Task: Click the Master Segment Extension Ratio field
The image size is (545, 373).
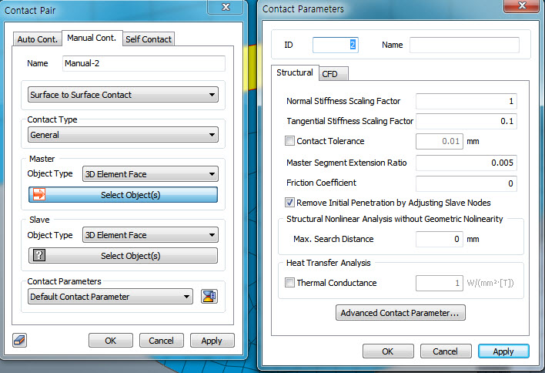Action: coord(466,163)
